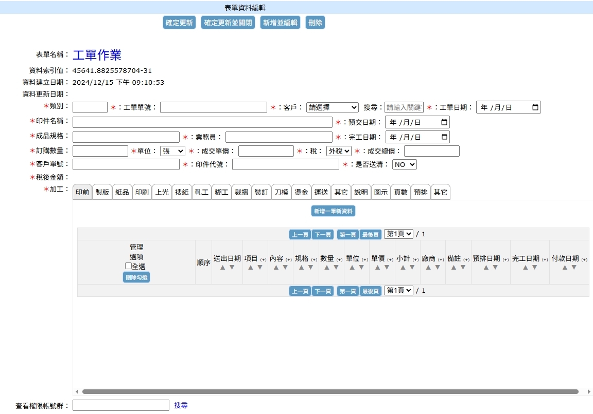Click the 印件名稱 text field

[x=202, y=122]
